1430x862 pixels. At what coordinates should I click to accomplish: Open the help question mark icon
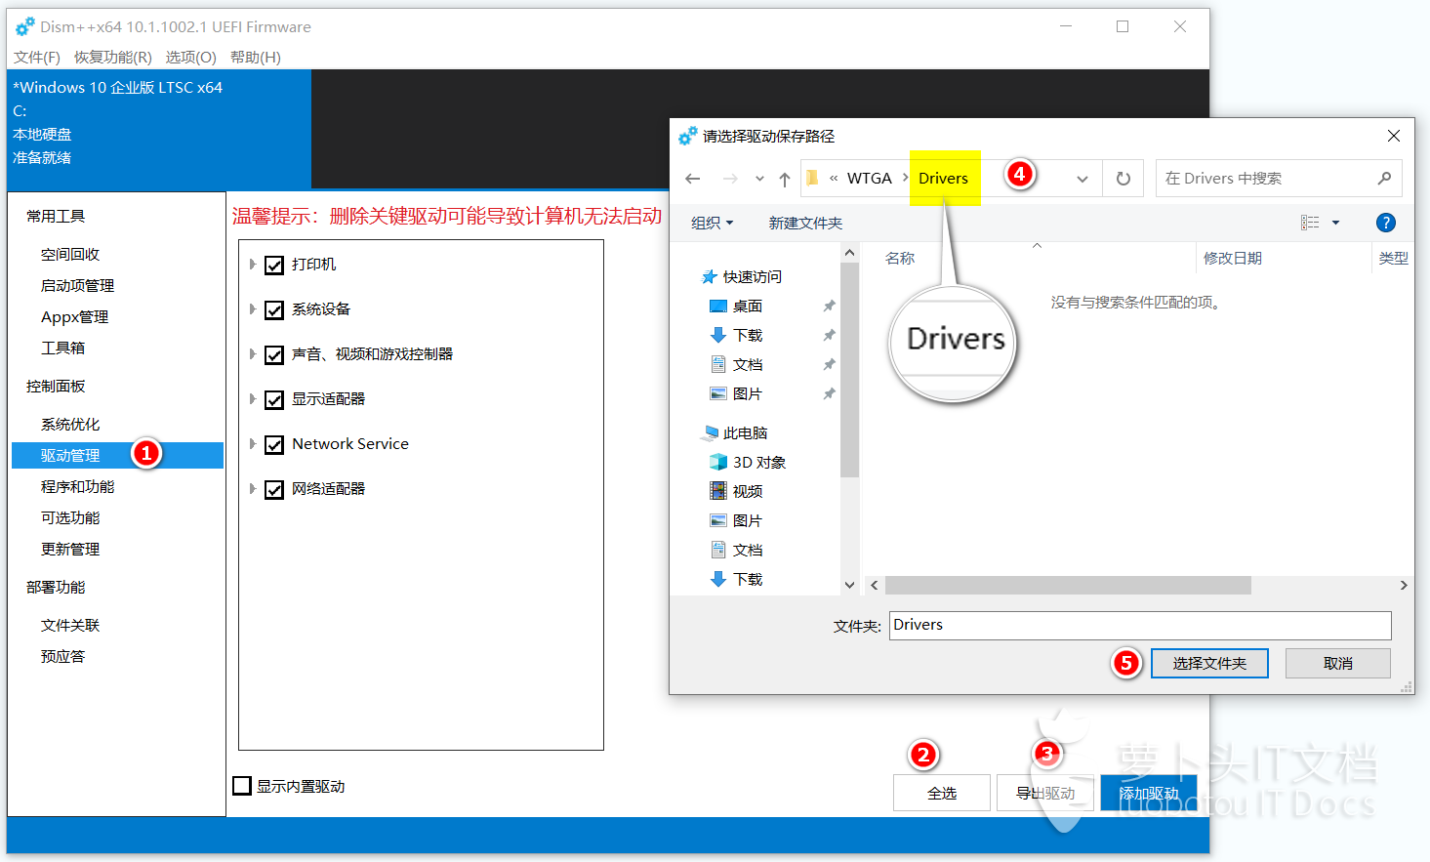tap(1385, 223)
